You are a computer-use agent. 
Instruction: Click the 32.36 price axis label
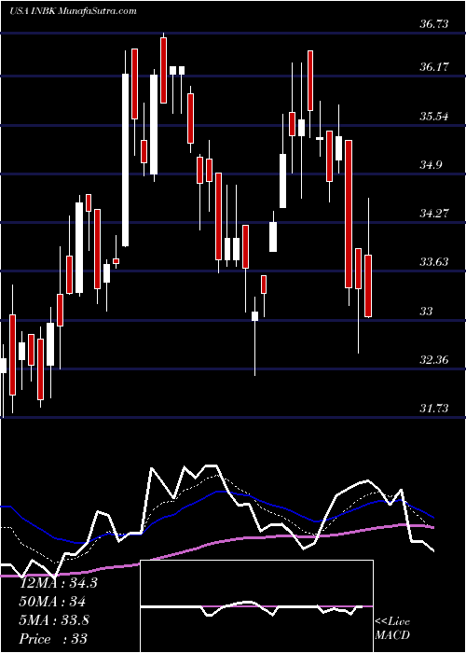434,359
